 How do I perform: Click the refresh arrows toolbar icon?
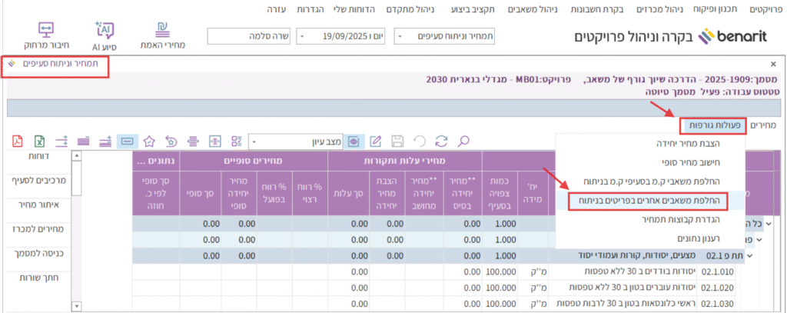point(441,142)
